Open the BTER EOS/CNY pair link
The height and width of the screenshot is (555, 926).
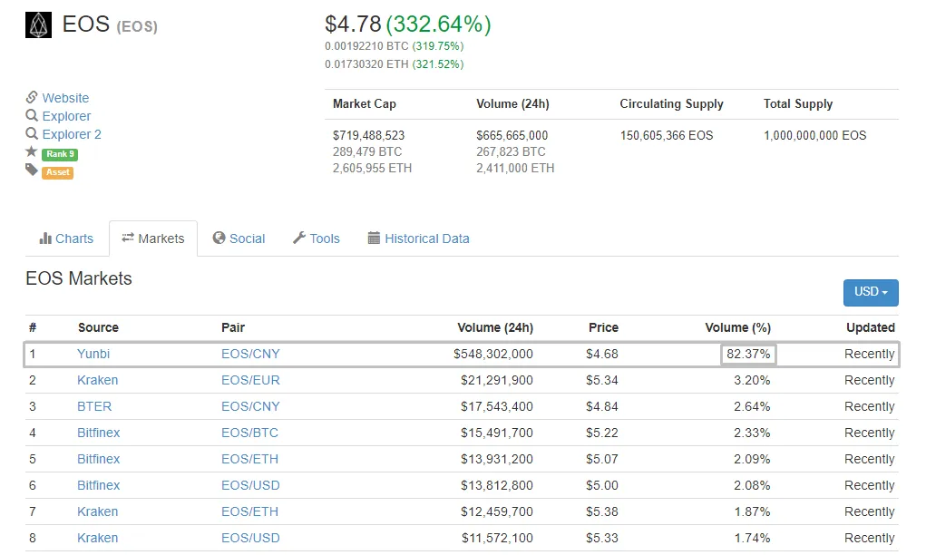tap(250, 406)
